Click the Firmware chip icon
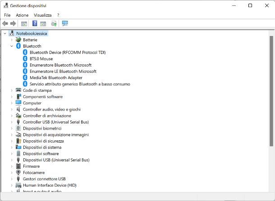 pyautogui.click(x=18, y=166)
